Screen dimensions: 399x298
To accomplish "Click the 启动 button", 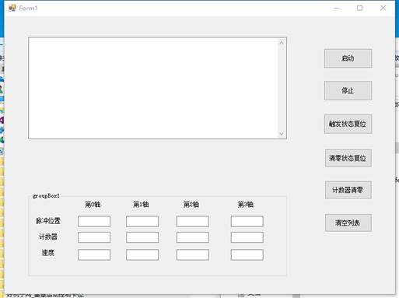I will (348, 58).
